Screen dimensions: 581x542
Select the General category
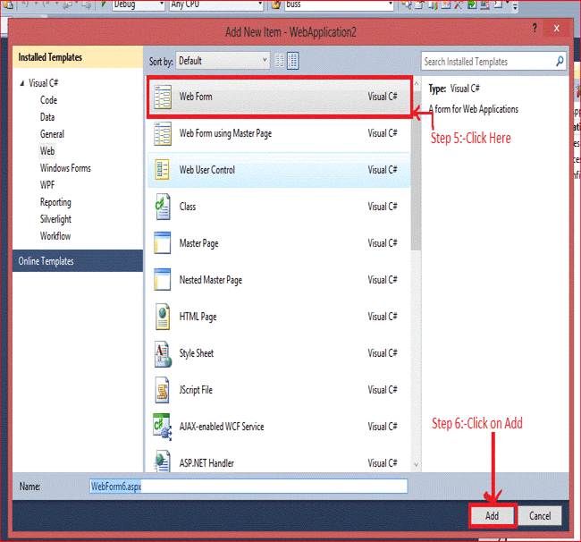point(52,134)
